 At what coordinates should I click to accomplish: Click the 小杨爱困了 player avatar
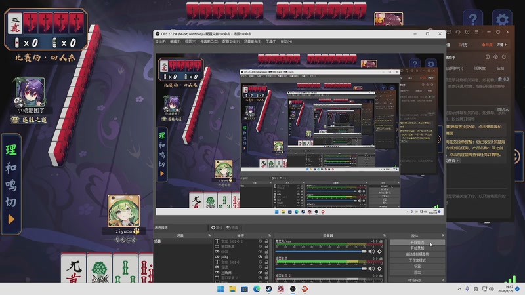[x=30, y=92]
